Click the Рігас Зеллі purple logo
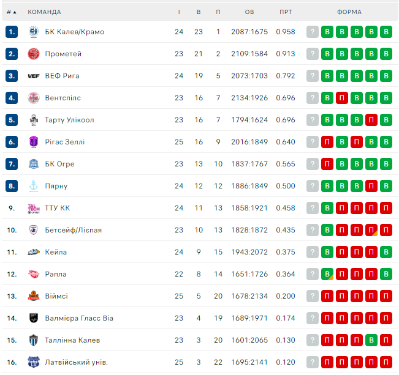Screen dimensions: 399x375 34,142
